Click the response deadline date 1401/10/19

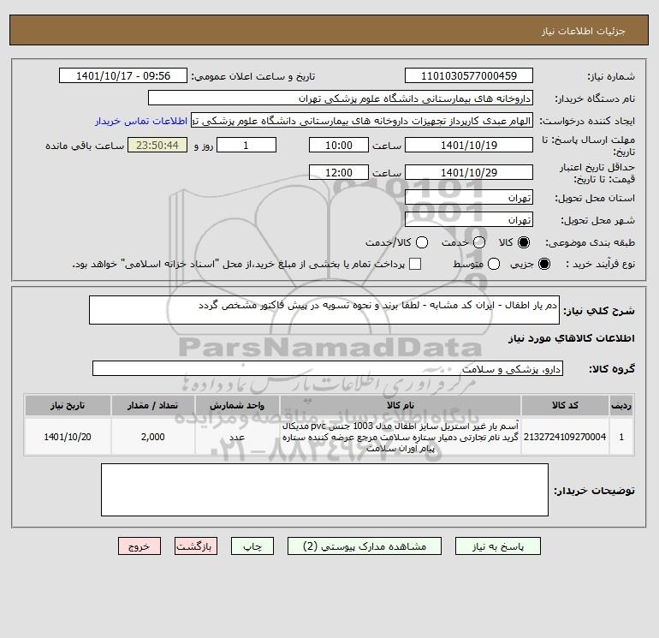[469, 145]
